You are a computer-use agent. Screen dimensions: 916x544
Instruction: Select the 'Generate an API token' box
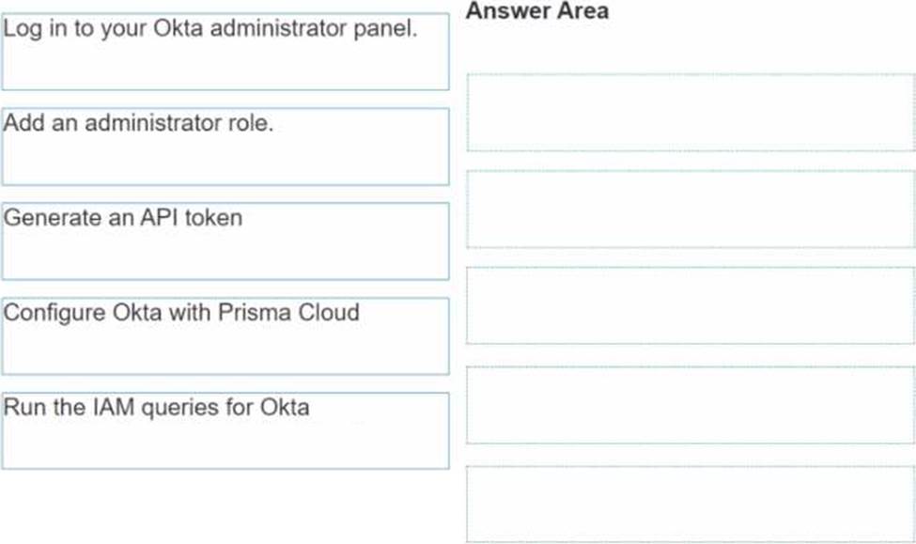click(225, 241)
